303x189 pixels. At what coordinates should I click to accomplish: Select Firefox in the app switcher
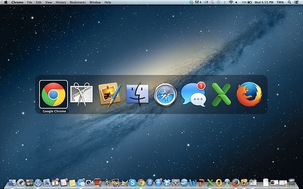tap(249, 94)
